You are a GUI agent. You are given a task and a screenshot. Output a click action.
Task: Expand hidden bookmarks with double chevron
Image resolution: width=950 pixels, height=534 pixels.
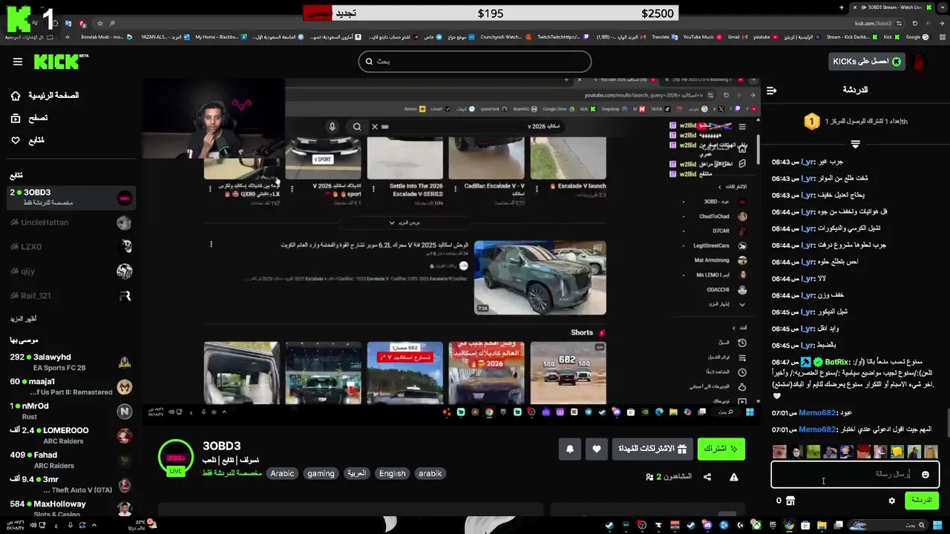point(68,36)
